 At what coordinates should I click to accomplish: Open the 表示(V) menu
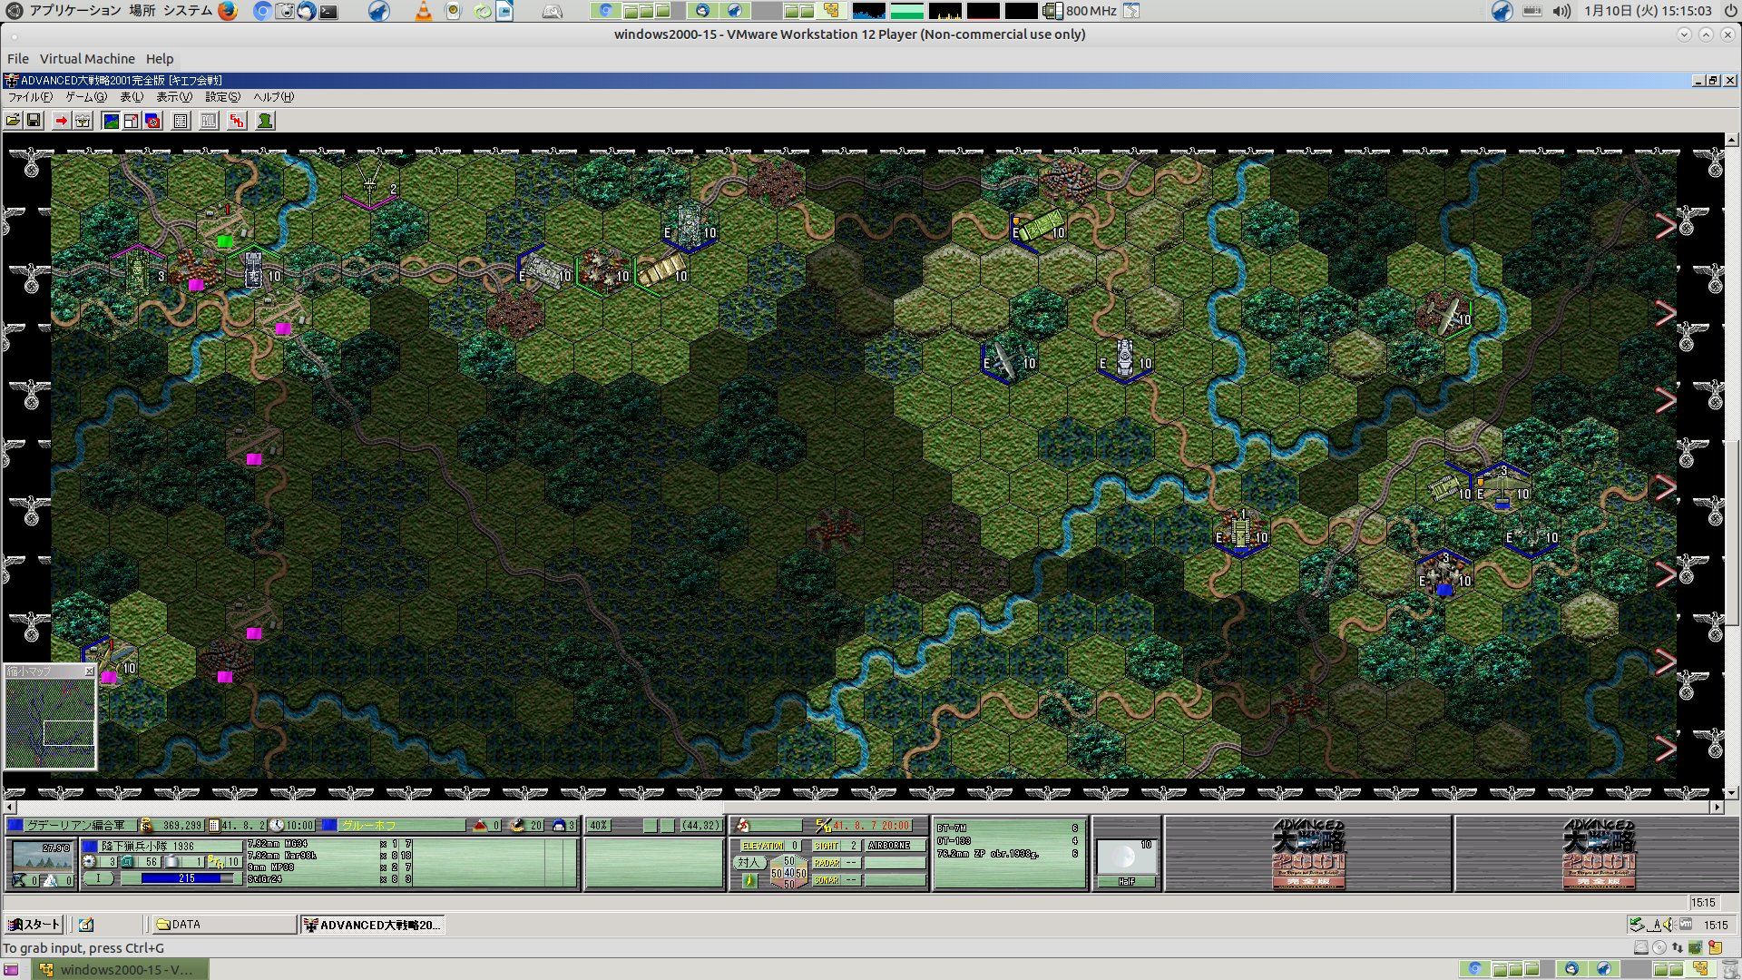click(x=174, y=97)
